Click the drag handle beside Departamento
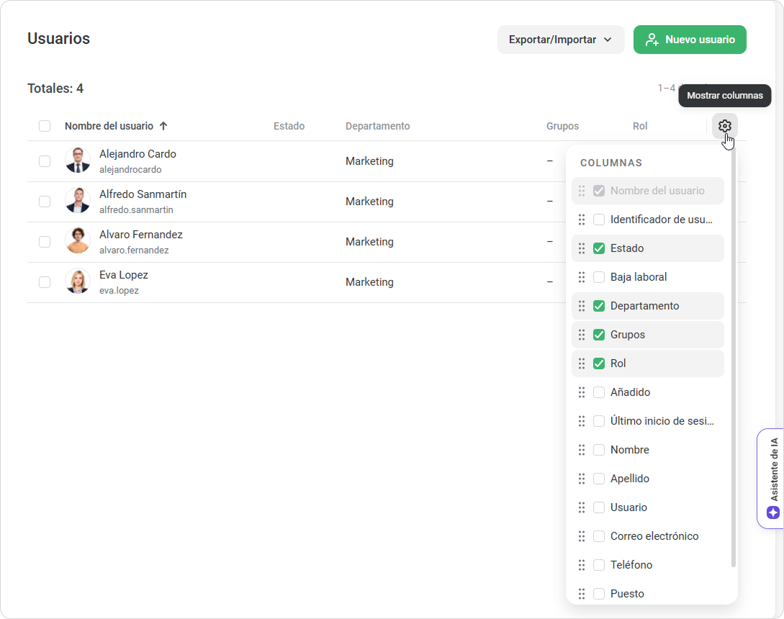The height and width of the screenshot is (619, 784). pyautogui.click(x=582, y=306)
